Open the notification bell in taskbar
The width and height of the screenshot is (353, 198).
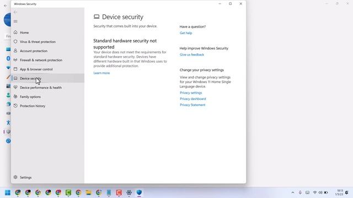(x=347, y=193)
